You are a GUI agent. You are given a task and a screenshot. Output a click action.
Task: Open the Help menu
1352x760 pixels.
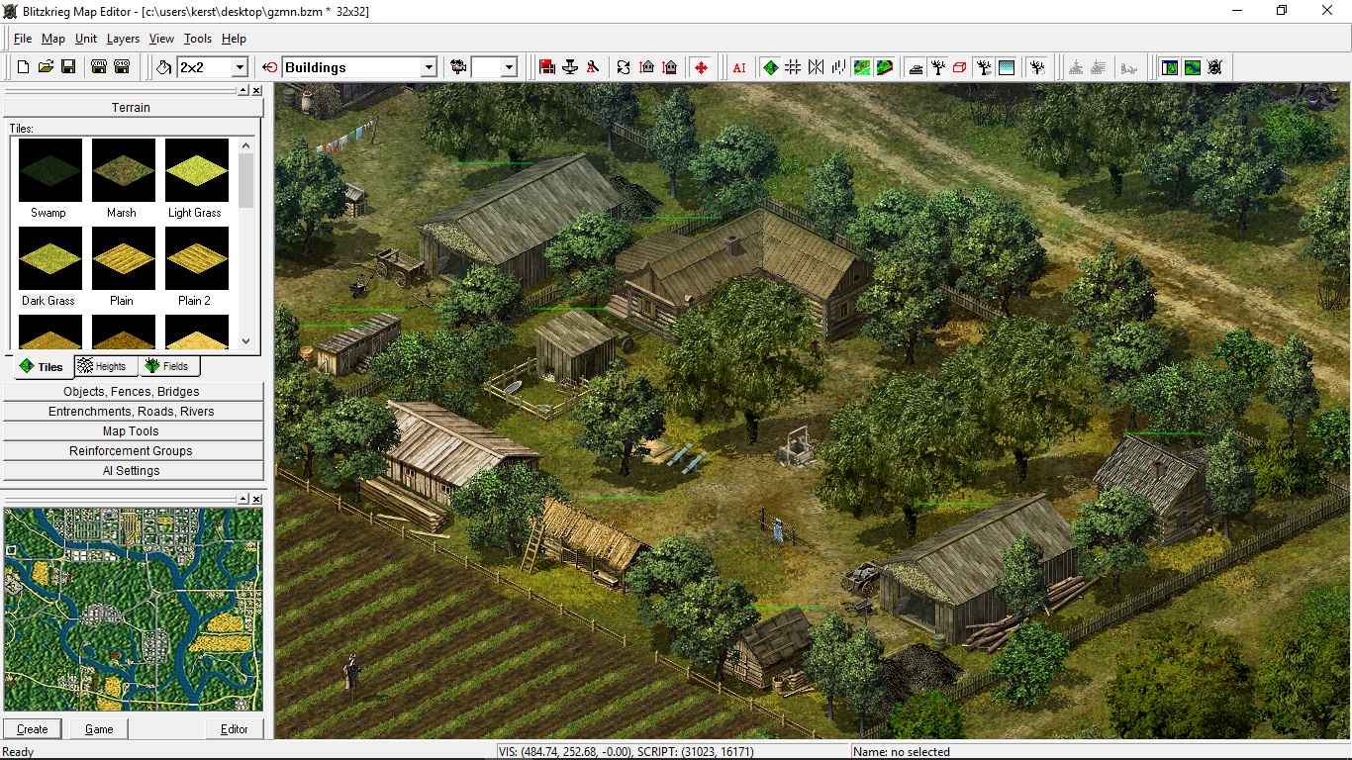tap(234, 39)
